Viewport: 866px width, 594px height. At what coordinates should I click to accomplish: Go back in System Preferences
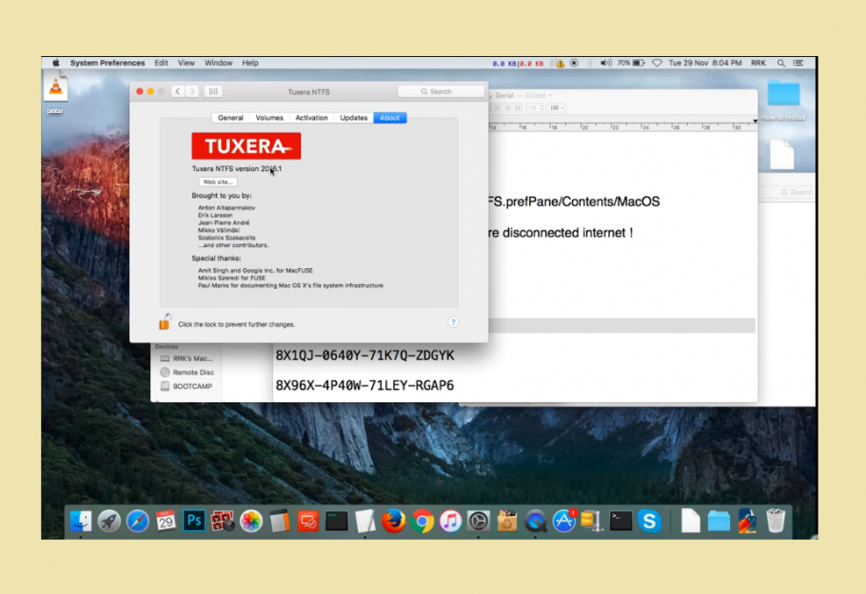(177, 91)
